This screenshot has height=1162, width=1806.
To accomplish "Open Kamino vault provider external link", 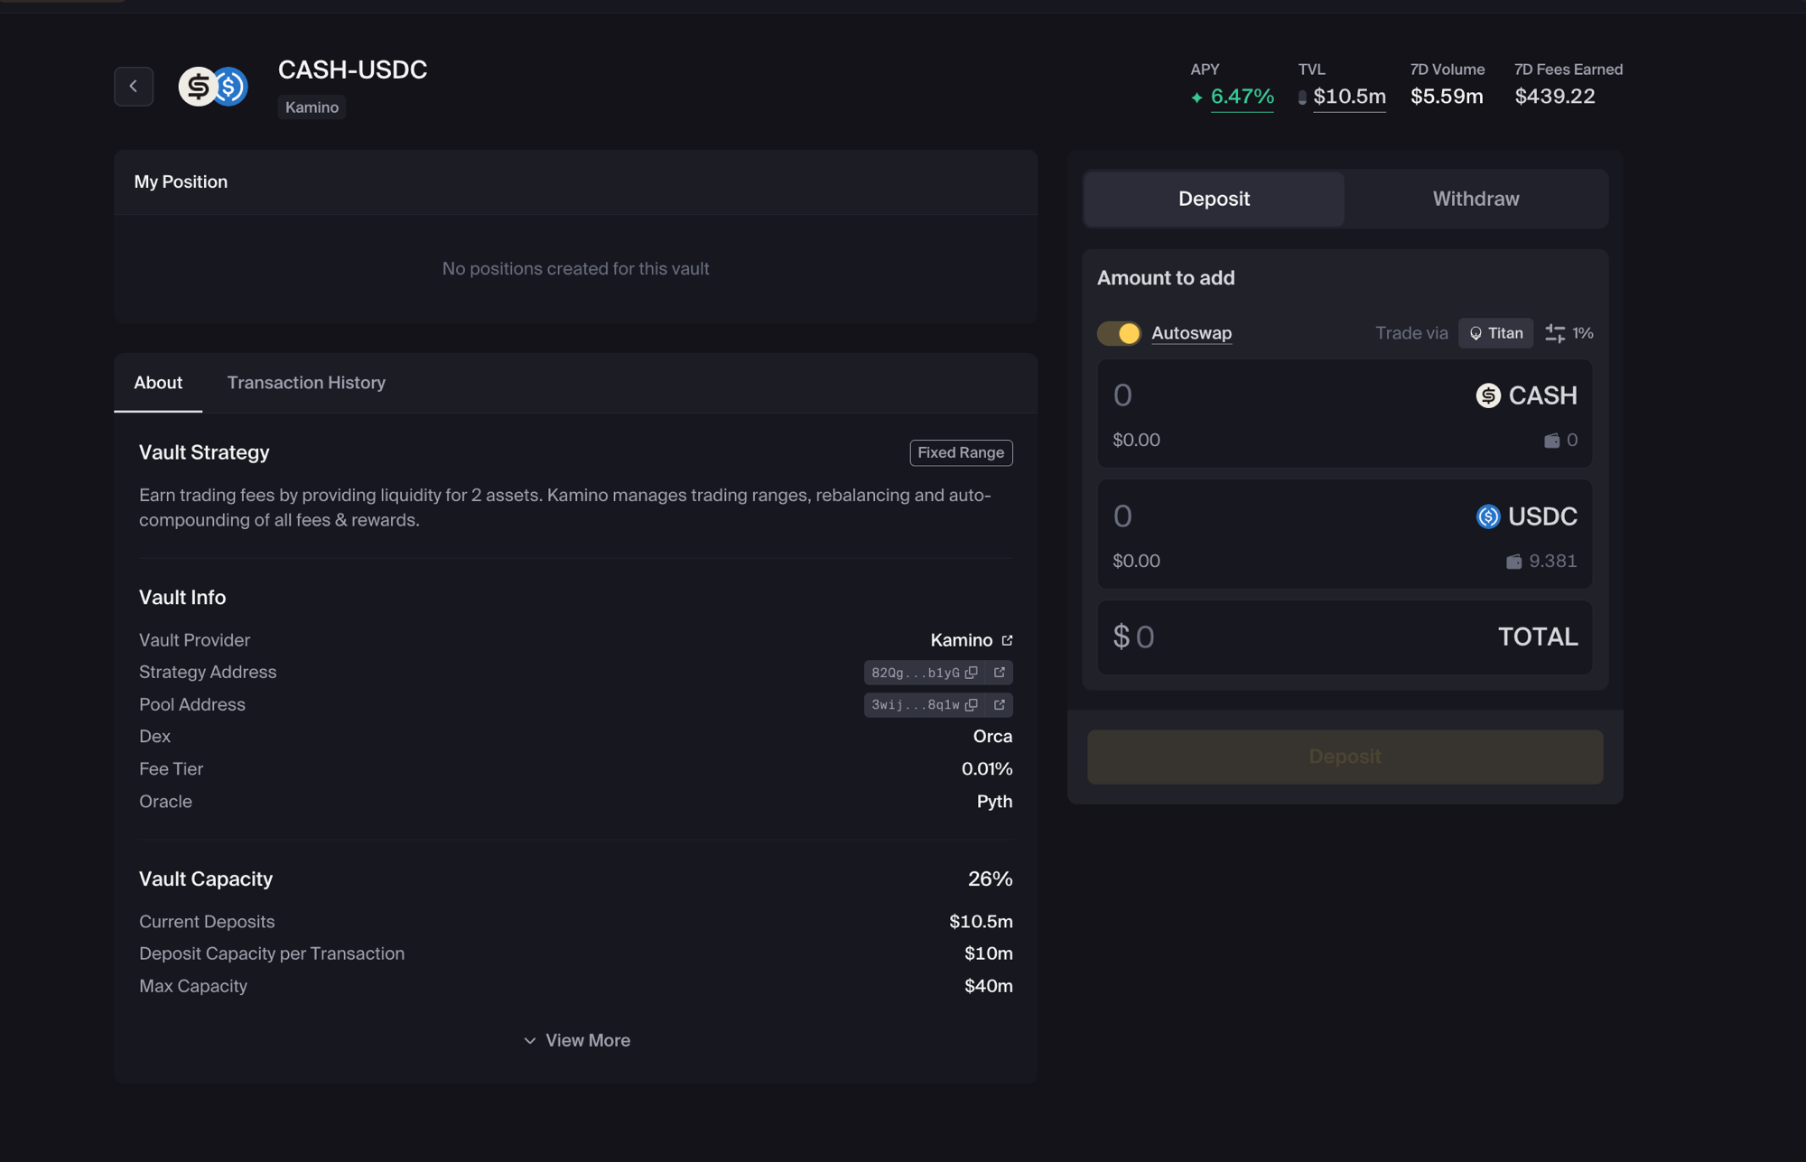I will (x=1007, y=640).
